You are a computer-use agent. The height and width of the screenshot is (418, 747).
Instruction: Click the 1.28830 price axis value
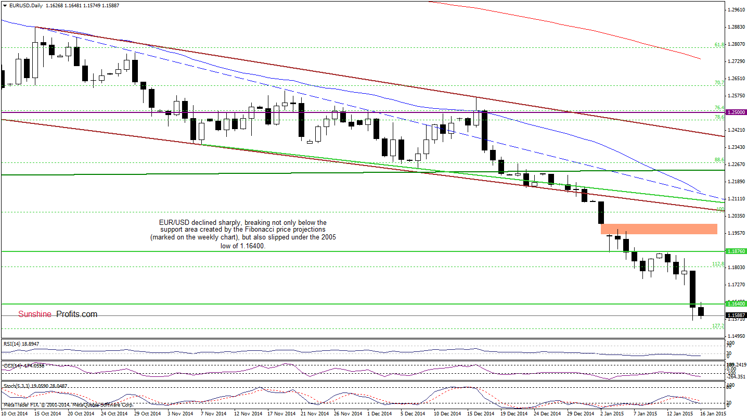738,27
